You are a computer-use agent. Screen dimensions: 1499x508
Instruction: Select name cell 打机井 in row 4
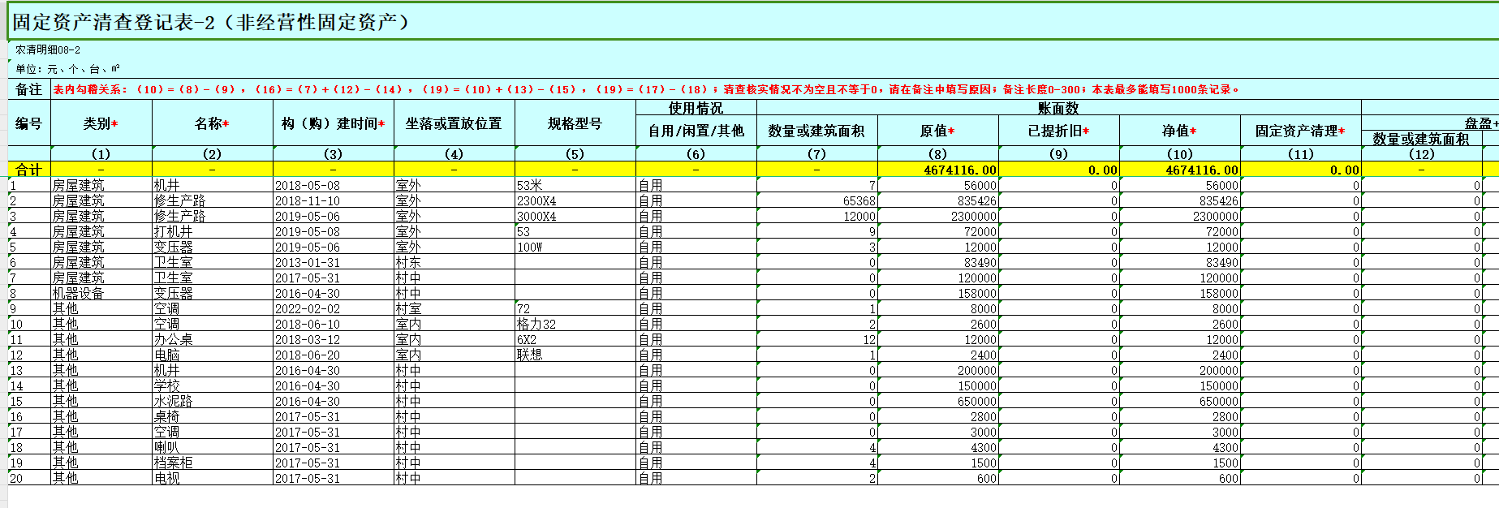pyautogui.click(x=212, y=231)
